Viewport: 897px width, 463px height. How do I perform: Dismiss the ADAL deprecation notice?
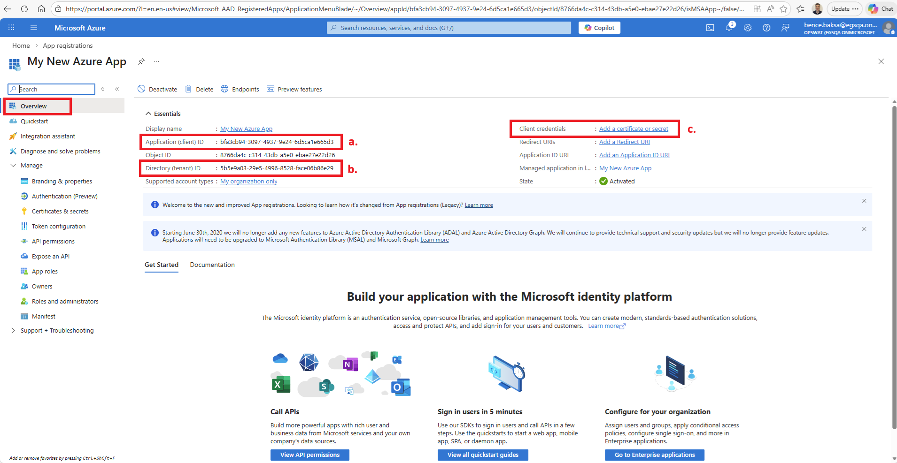click(x=864, y=229)
